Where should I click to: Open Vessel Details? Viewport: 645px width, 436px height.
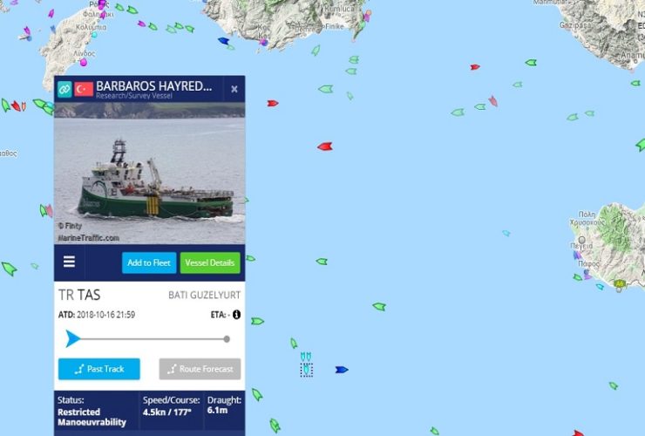[210, 262]
